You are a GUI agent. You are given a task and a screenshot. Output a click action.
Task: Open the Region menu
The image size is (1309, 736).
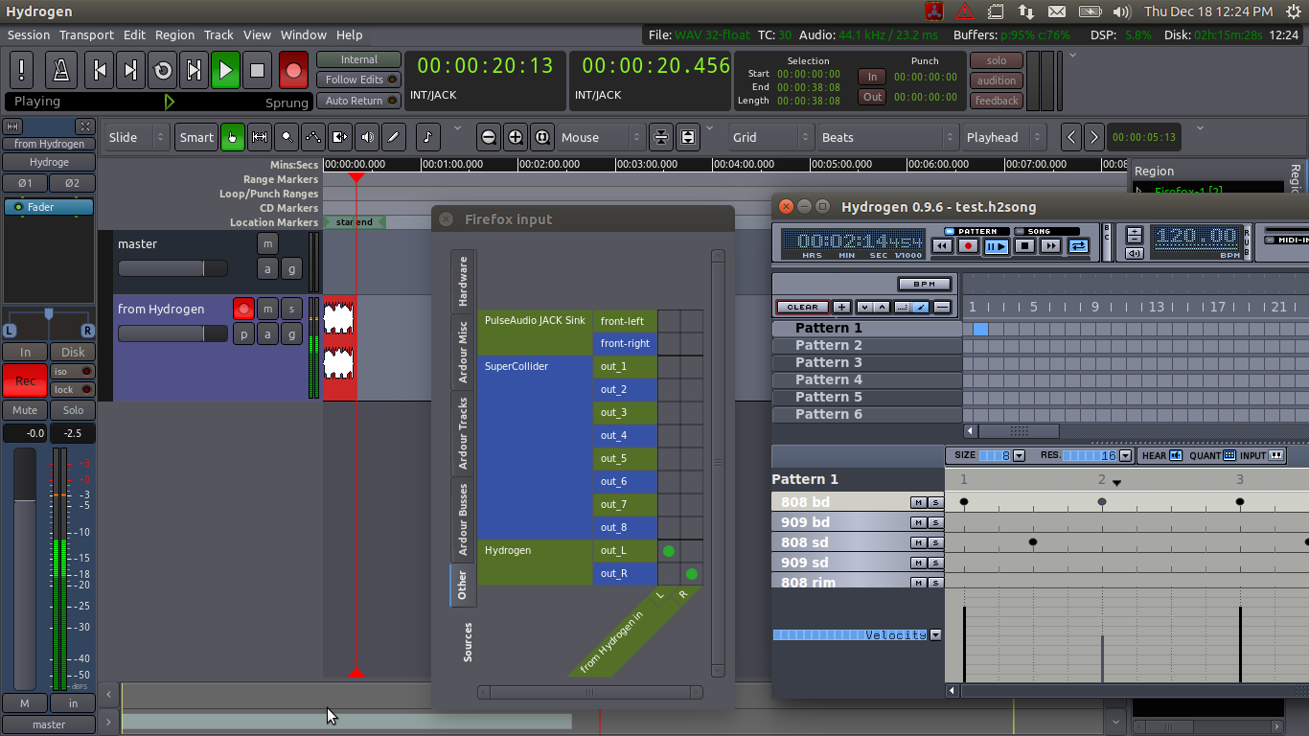pos(174,34)
